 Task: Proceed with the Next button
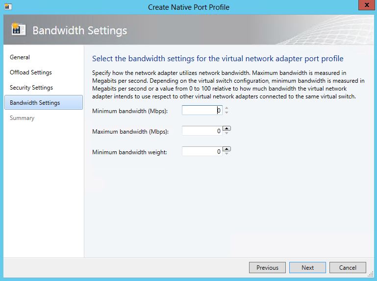click(x=307, y=268)
